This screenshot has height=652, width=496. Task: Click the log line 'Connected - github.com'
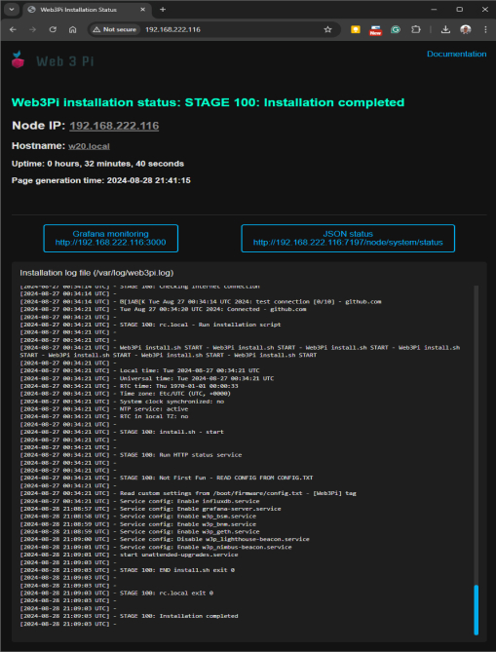164,309
